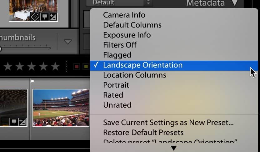
Task: Set rating to four stars
Action: pyautogui.click(x=43, y=66)
